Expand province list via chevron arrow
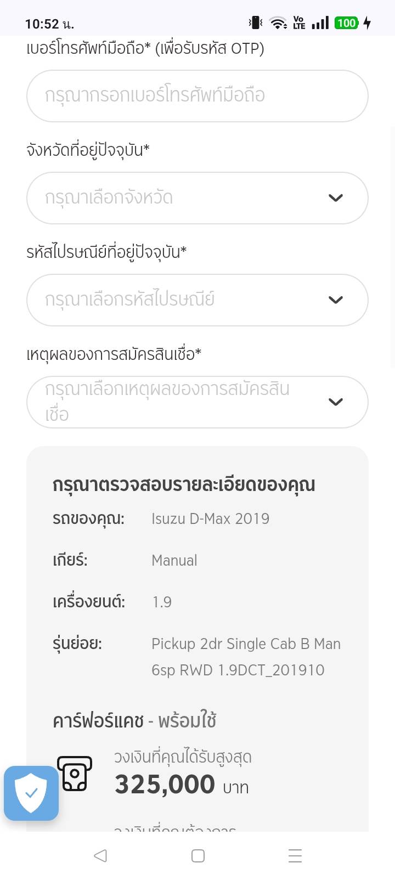395x880 pixels. pyautogui.click(x=335, y=198)
